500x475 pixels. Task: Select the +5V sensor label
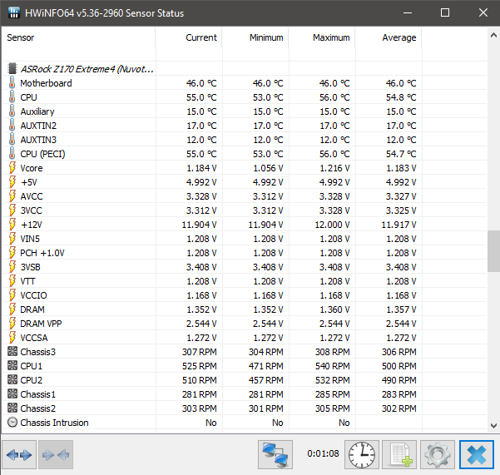point(28,182)
